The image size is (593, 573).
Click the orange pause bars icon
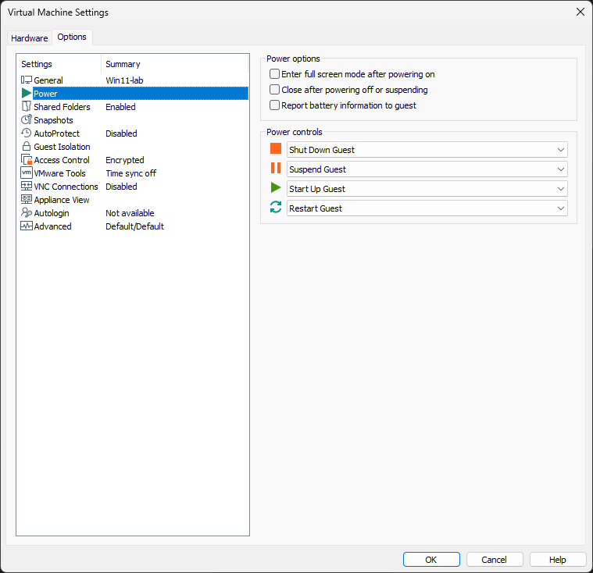coord(276,168)
